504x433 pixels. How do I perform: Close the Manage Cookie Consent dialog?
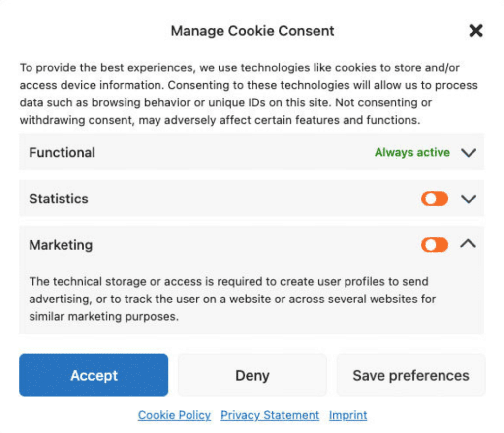pos(475,31)
